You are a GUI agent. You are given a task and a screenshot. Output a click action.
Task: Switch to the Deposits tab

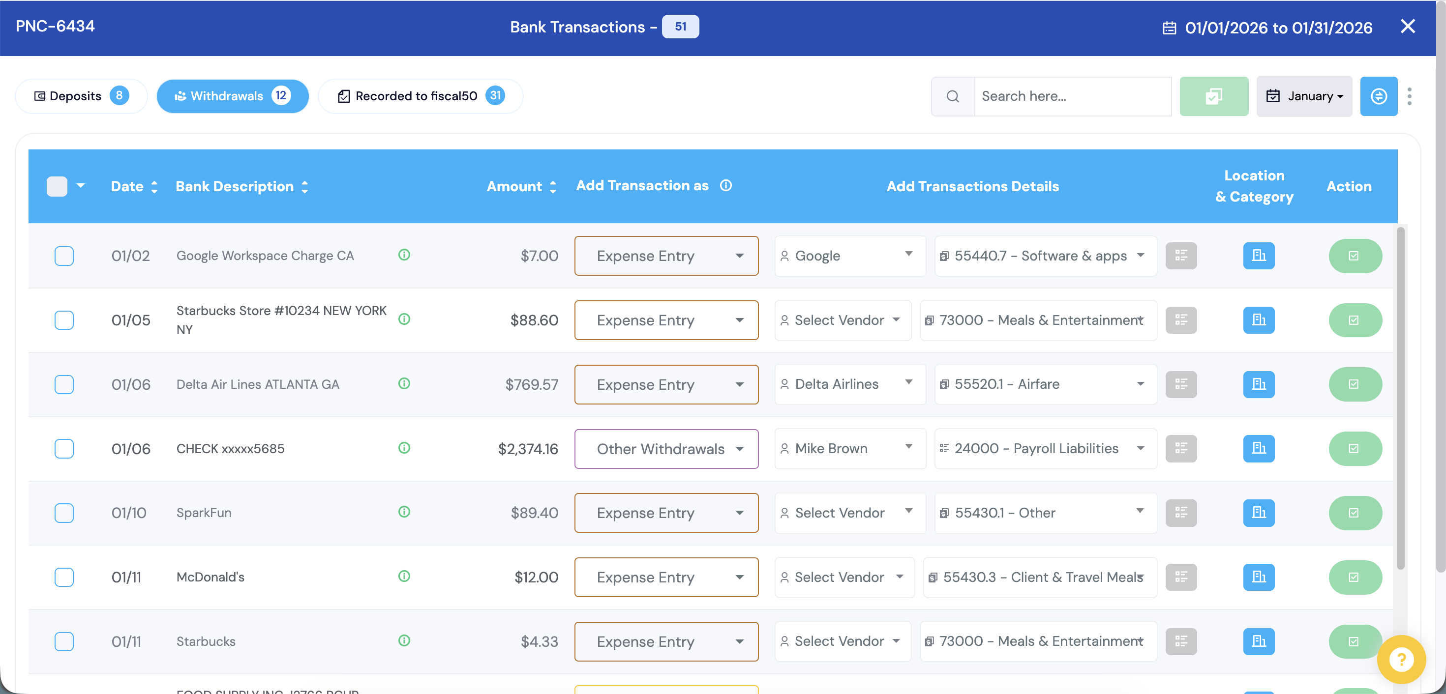point(81,96)
